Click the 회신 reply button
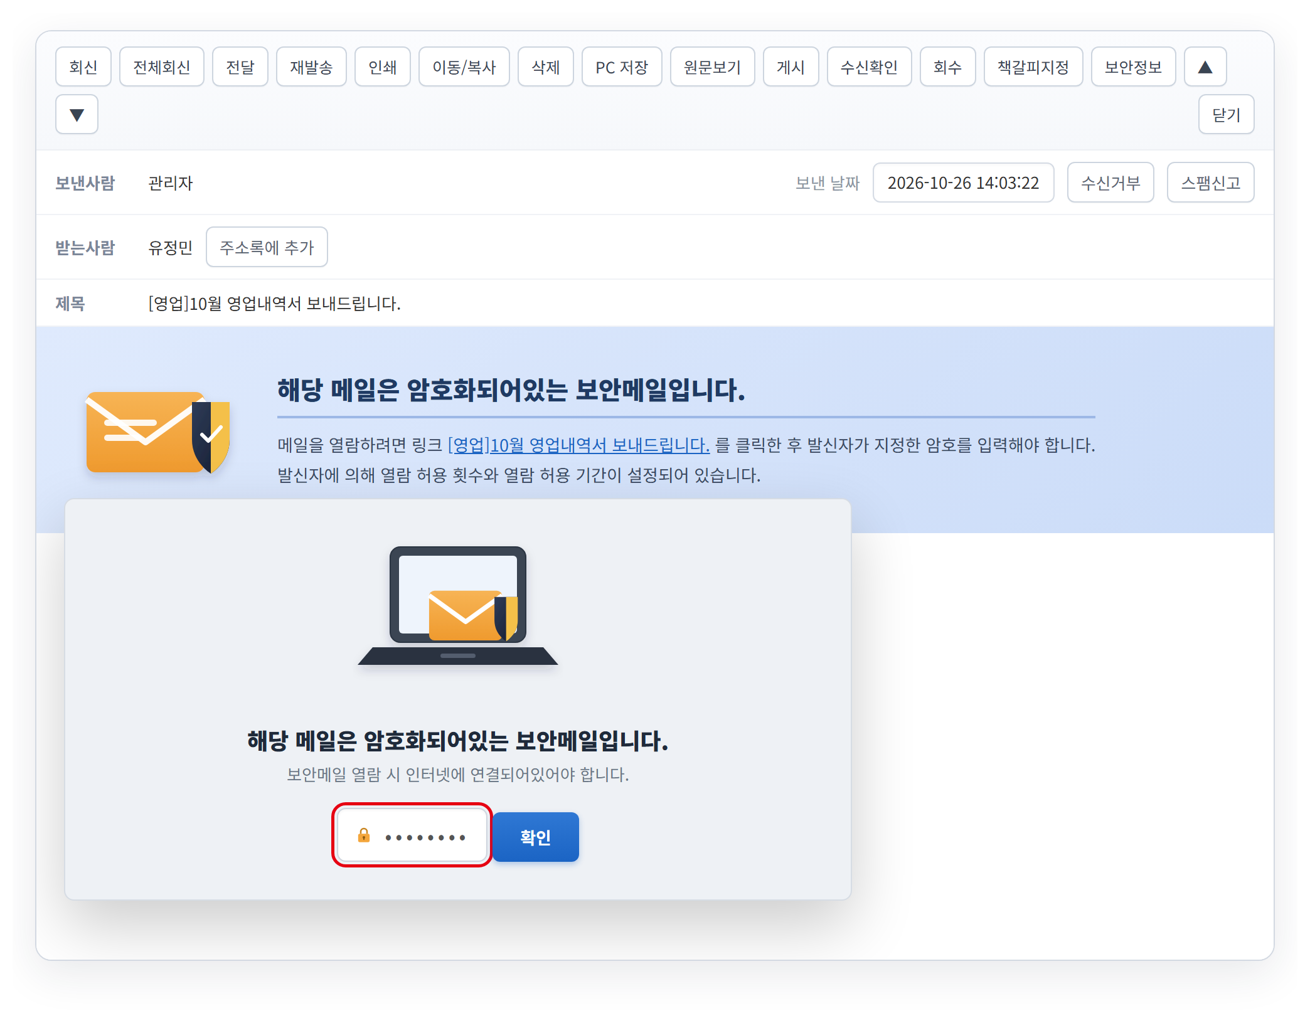 (83, 66)
